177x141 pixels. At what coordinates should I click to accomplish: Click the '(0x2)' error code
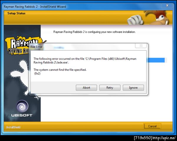pyautogui.click(x=37, y=73)
